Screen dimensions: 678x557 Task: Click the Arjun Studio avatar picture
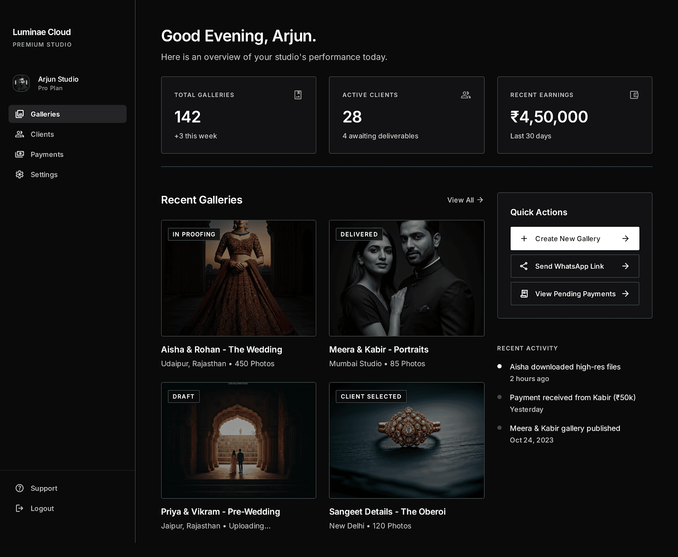point(21,83)
